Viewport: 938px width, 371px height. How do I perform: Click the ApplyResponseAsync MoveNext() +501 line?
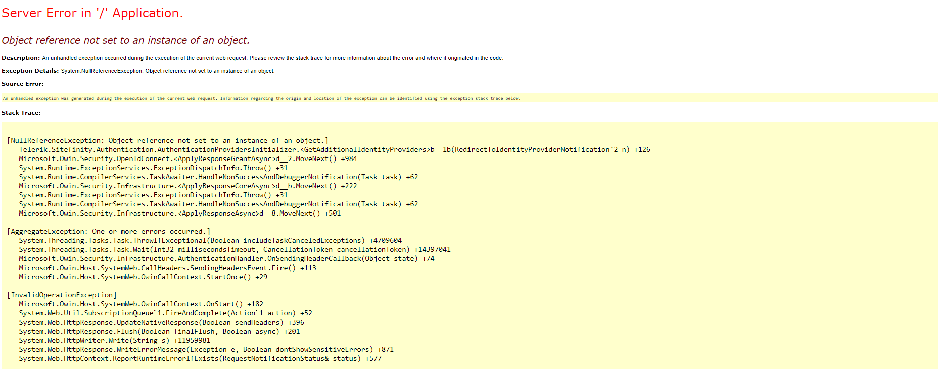[180, 214]
